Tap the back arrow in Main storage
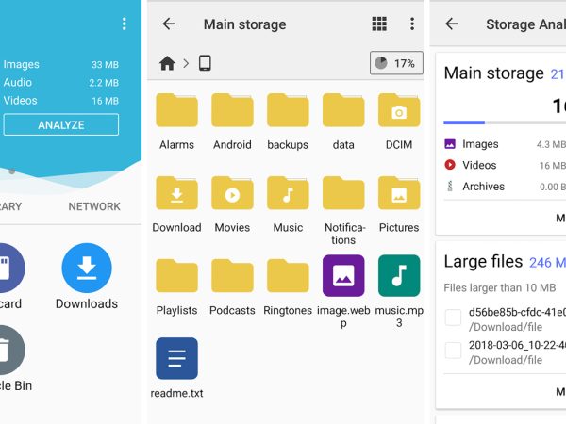Image resolution: width=566 pixels, height=424 pixels. [x=169, y=24]
